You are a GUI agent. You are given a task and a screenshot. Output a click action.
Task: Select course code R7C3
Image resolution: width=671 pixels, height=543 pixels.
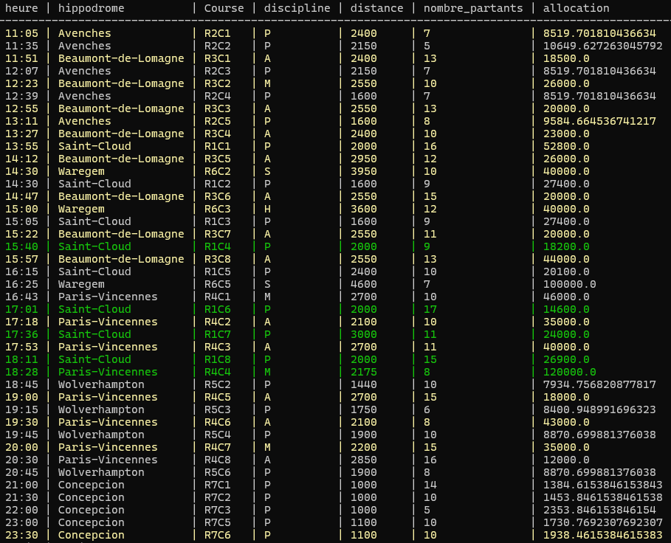(217, 510)
